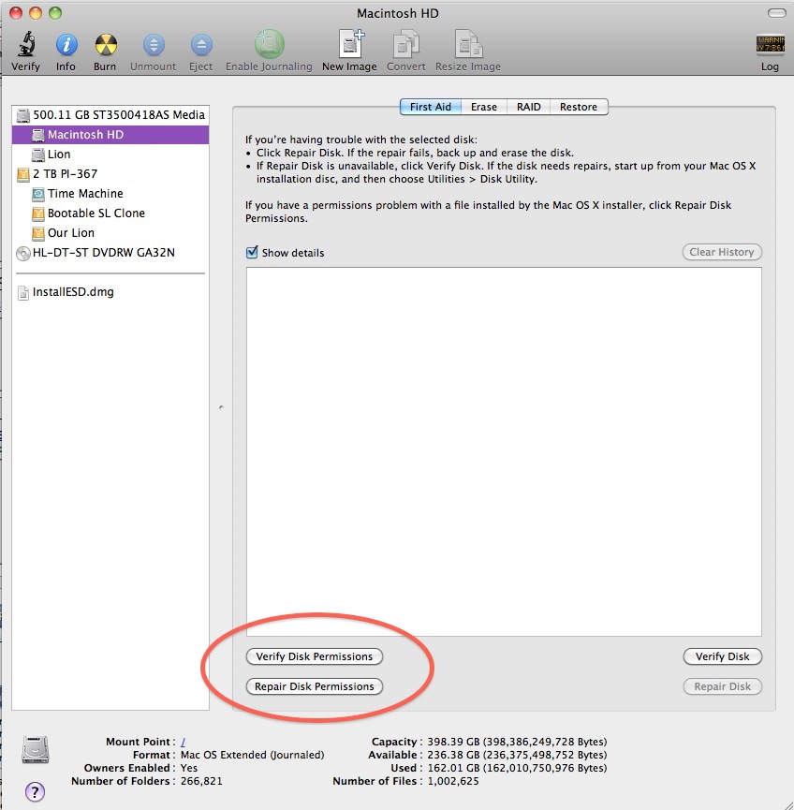
Task: Open help with the question mark button
Action: coord(35,791)
